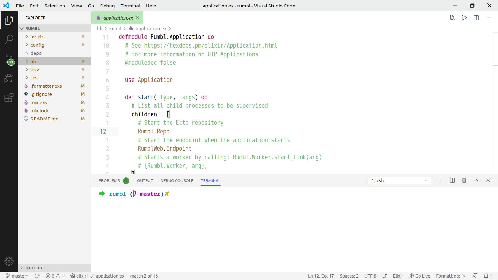Select language mode 'Elixir' in status bar
The height and width of the screenshot is (280, 498).
(398, 276)
